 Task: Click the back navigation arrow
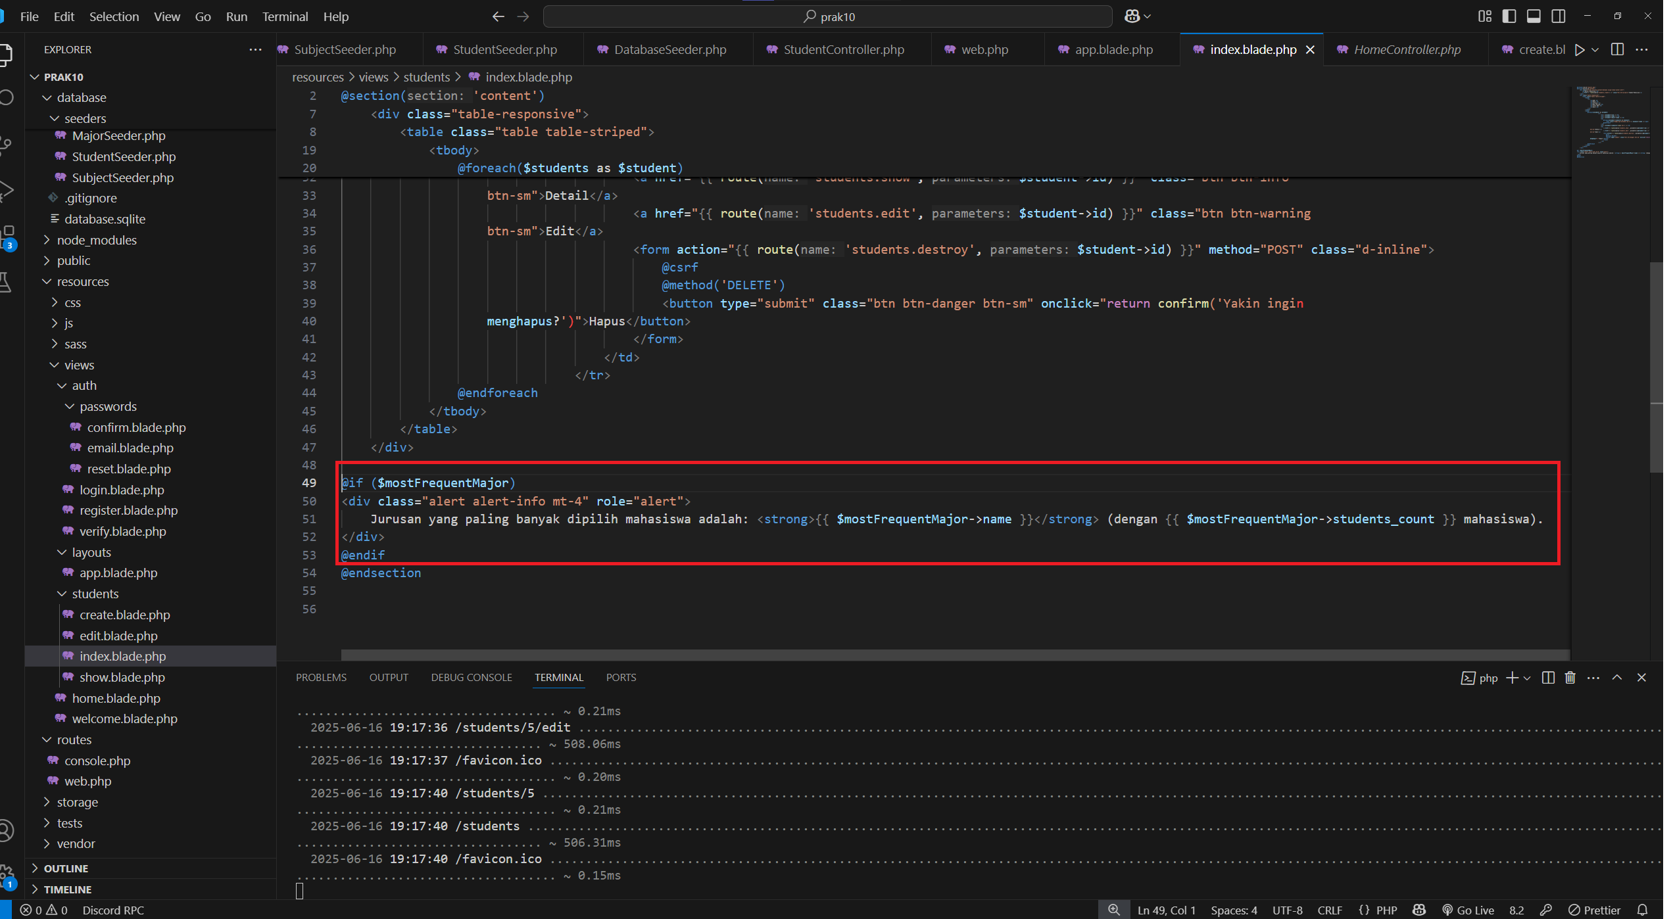tap(498, 16)
